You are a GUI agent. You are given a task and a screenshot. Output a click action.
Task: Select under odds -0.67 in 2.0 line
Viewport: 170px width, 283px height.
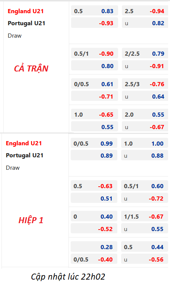[145, 127]
